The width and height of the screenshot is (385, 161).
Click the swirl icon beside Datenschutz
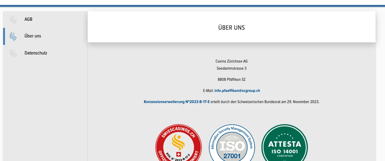[13, 53]
